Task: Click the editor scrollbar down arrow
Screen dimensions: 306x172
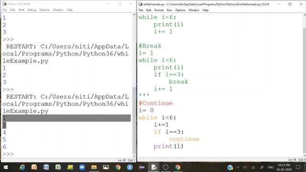Action: coord(305,155)
